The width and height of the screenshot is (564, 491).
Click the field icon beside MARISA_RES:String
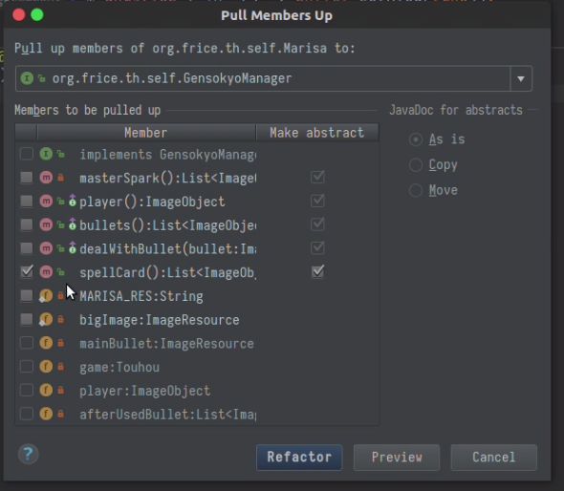(46, 296)
